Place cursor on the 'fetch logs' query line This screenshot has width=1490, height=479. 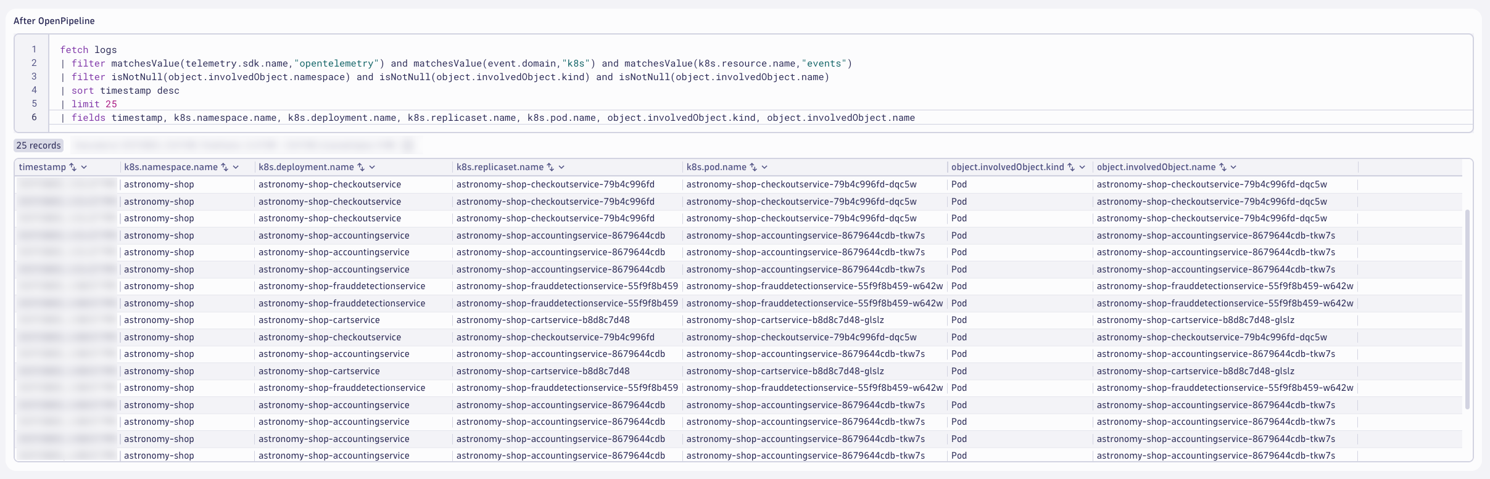click(x=89, y=50)
